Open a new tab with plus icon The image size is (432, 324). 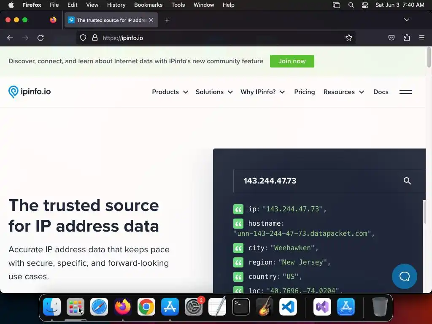click(x=167, y=20)
